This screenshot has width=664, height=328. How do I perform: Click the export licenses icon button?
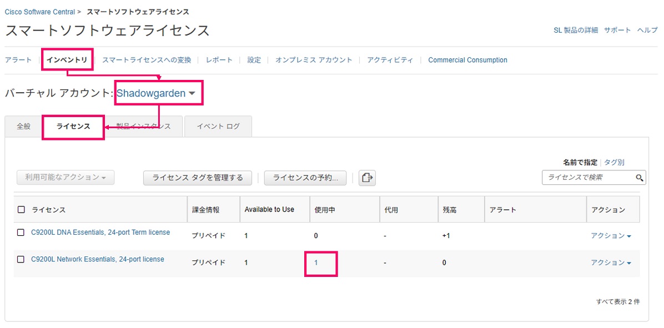click(367, 178)
